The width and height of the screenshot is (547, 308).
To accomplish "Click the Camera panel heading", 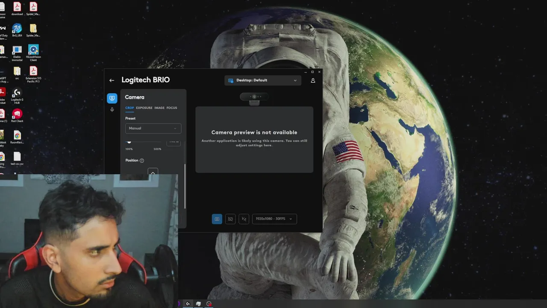I will [x=135, y=98].
